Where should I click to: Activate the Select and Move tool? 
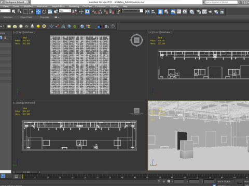(38, 11)
